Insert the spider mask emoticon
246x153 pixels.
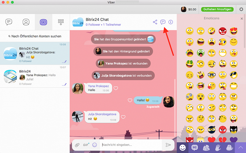[223, 129]
